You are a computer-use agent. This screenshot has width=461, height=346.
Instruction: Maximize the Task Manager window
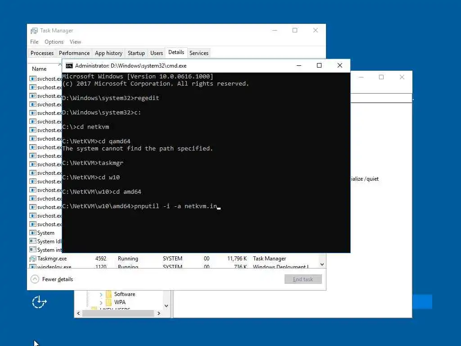click(x=295, y=30)
